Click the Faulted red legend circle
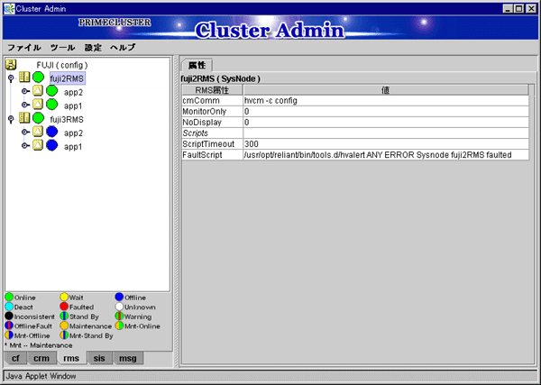 (x=64, y=307)
